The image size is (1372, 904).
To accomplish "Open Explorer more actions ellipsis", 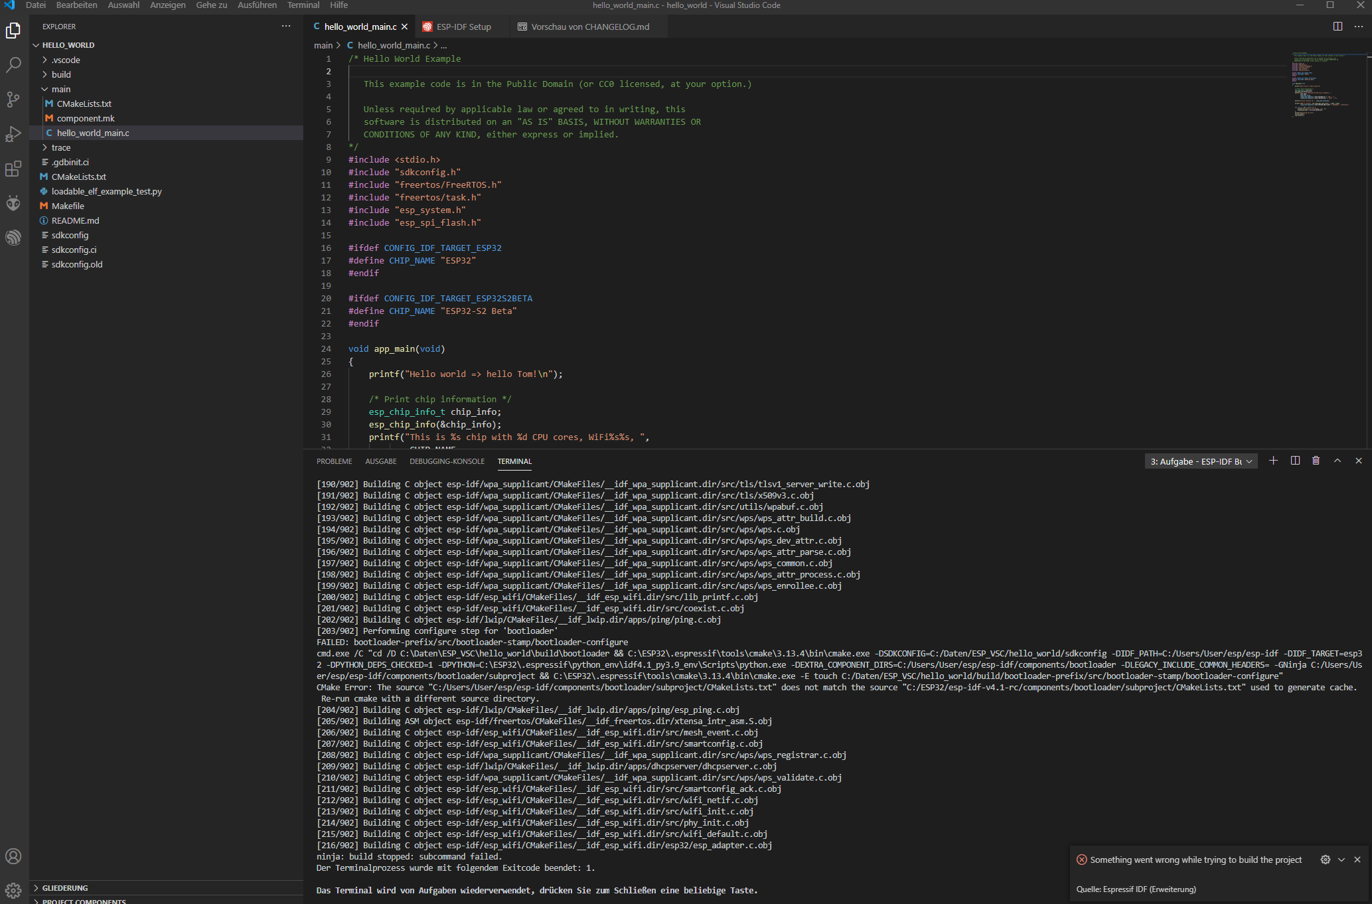I will (x=286, y=27).
